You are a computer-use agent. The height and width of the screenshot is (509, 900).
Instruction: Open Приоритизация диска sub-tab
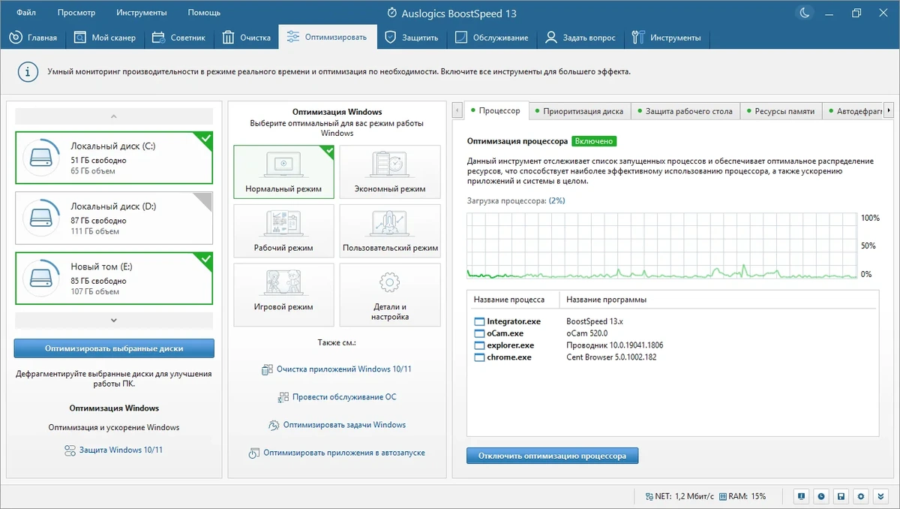[580, 111]
